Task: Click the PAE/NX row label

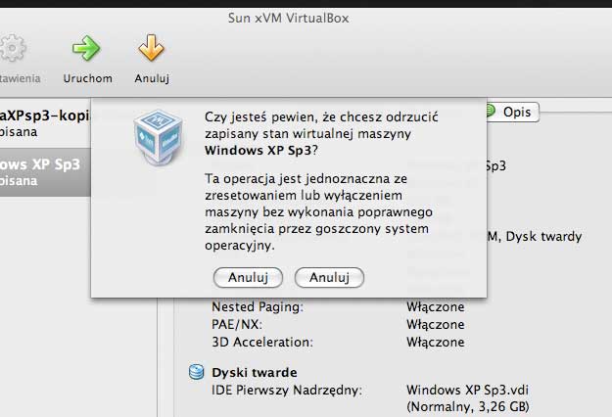Action: (237, 324)
